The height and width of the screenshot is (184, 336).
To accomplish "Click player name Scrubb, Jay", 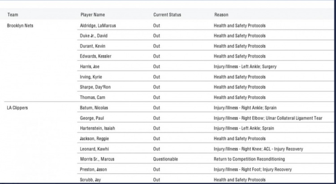I will [90, 180].
